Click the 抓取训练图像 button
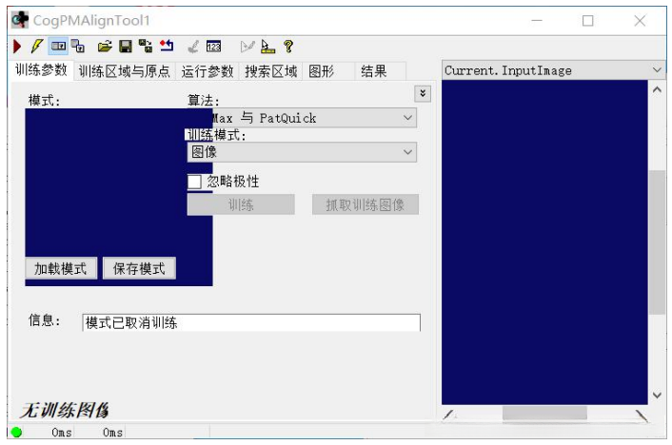This screenshot has width=672, height=445. (x=366, y=204)
